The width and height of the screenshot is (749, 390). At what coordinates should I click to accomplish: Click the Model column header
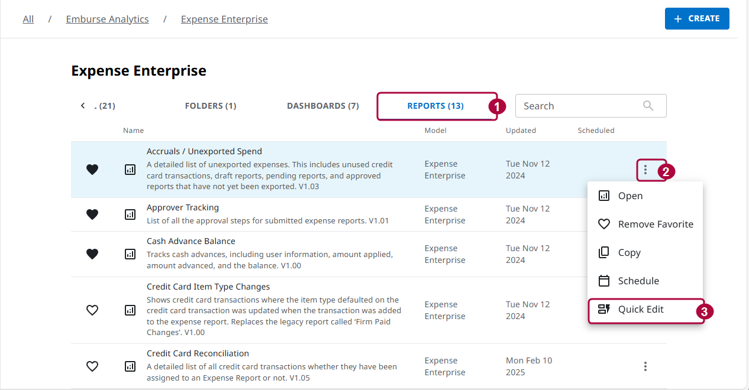(435, 131)
